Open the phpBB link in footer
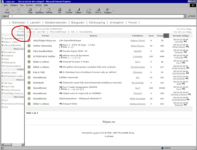The height and width of the screenshot is (150, 197). [96, 133]
